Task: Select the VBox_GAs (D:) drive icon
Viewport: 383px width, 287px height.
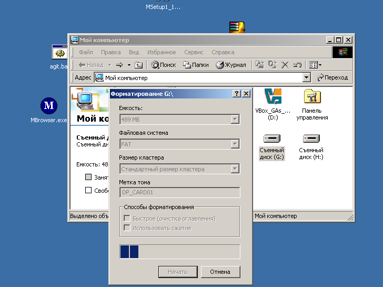Action: coord(273,104)
